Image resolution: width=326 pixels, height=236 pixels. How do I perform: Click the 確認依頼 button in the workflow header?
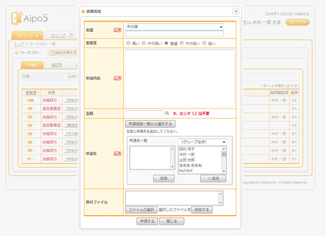point(63,53)
